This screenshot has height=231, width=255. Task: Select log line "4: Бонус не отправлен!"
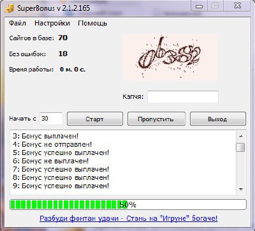tap(52, 144)
